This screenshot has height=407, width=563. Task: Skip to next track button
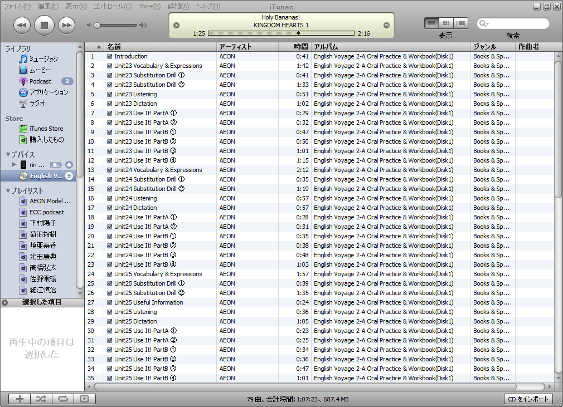coord(66,25)
